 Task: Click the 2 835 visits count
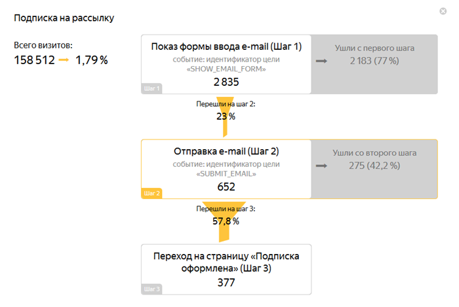pyautogui.click(x=226, y=82)
